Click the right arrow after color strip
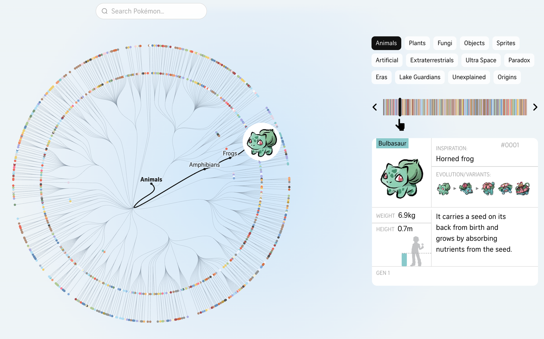Viewport: 544px width, 339px height. click(535, 107)
